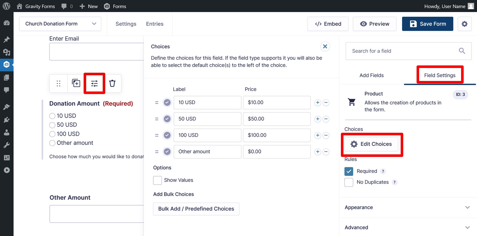The height and width of the screenshot is (236, 477).
Task: Click the field settings sliders icon
Action: click(94, 84)
